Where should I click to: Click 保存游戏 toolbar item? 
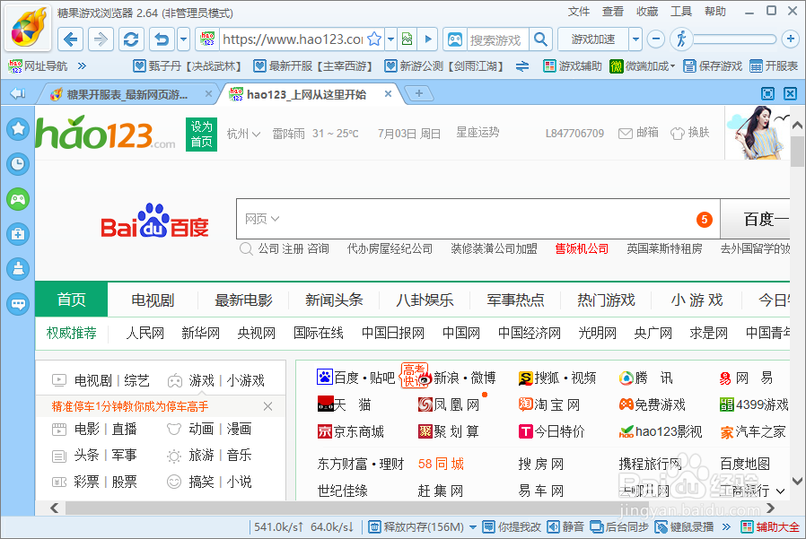point(713,66)
